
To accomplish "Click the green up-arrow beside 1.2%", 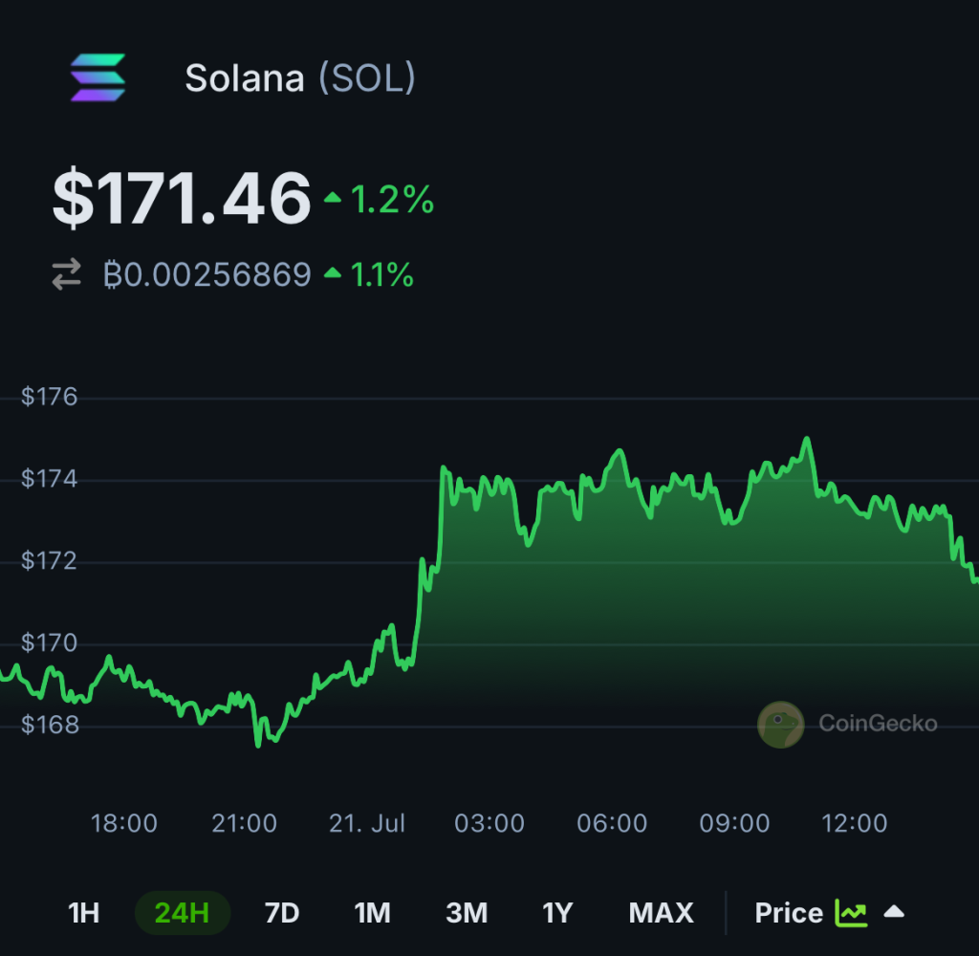I will coord(333,198).
